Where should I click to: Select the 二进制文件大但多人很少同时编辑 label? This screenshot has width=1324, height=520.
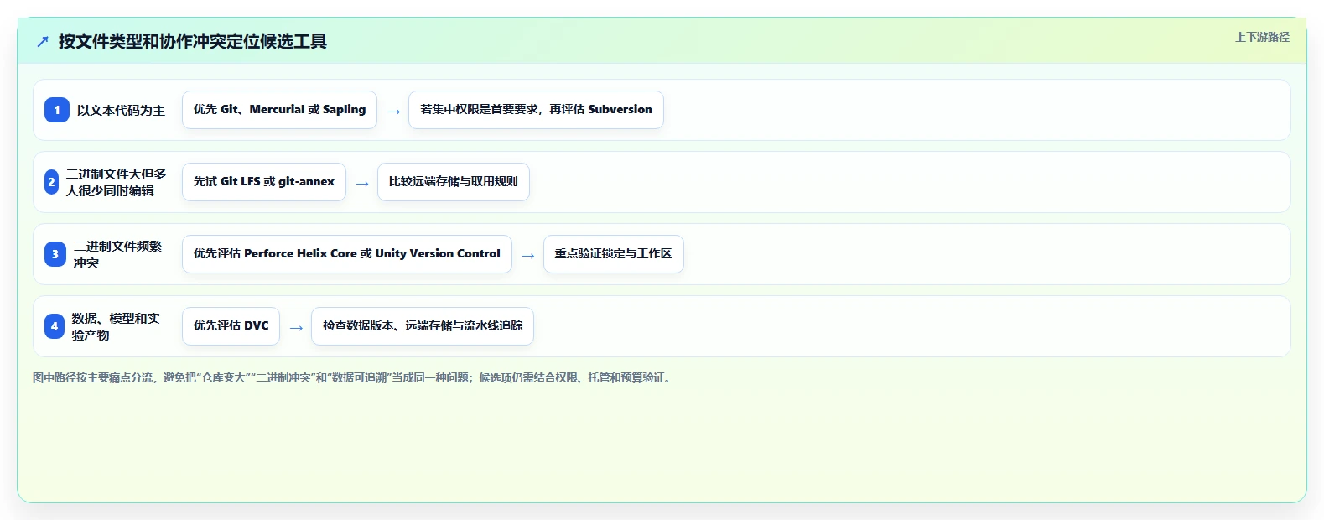tap(117, 182)
